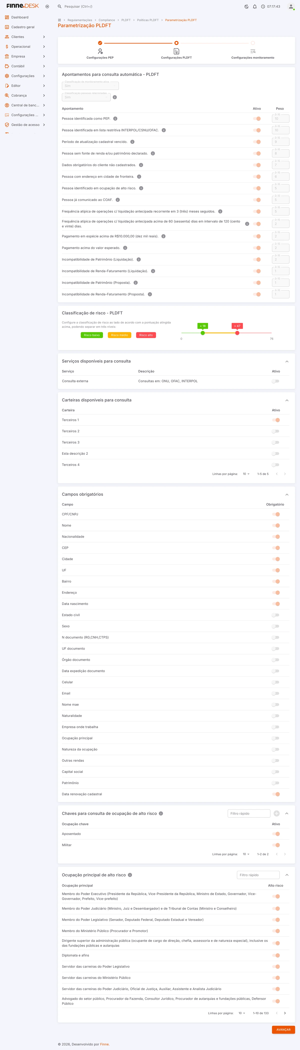Turn off the "CPF/CNPJ" obligatory toggle
300x1050 pixels.
click(x=276, y=515)
